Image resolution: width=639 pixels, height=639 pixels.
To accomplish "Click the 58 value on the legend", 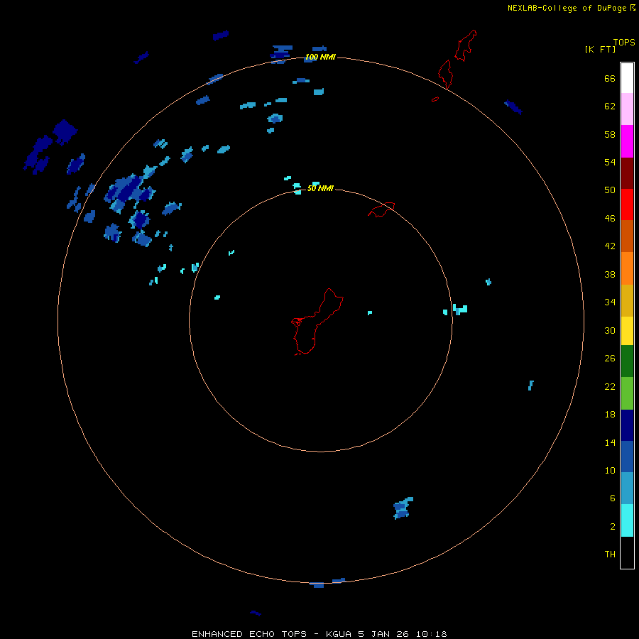I will 609,134.
